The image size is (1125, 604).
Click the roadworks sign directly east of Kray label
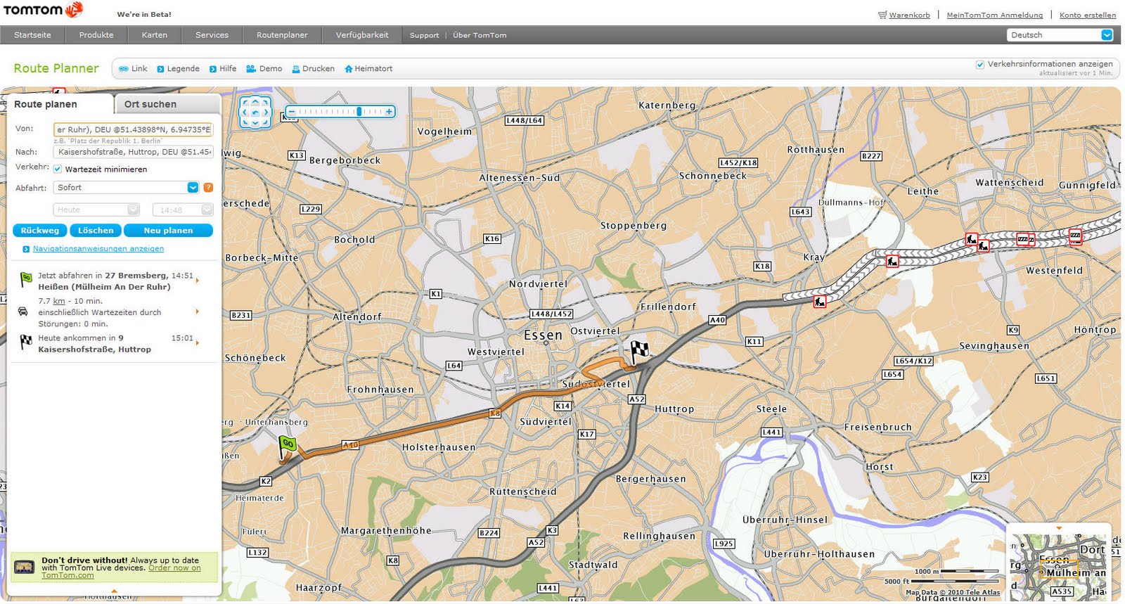(892, 261)
